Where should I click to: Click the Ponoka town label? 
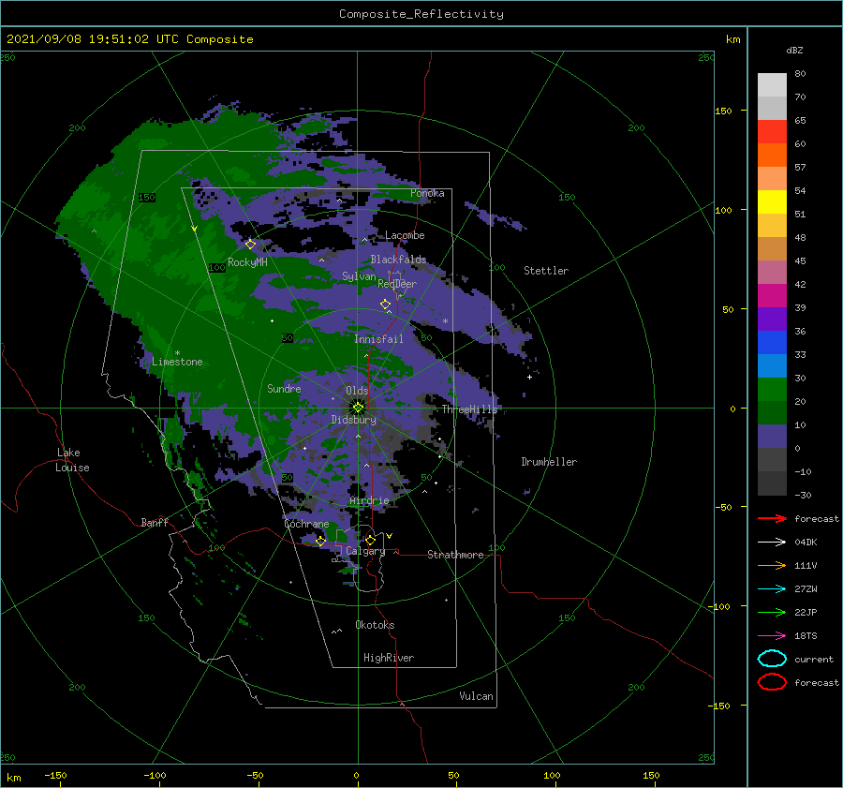pyautogui.click(x=427, y=193)
